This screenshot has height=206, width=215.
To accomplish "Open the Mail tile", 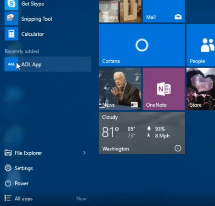I will [x=164, y=11].
